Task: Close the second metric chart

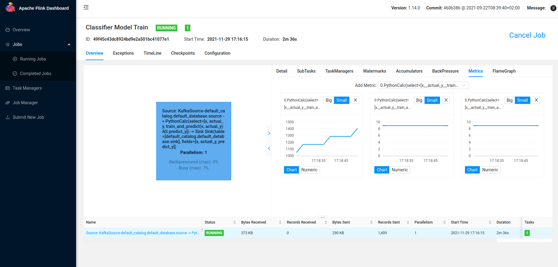Action: click(446, 100)
